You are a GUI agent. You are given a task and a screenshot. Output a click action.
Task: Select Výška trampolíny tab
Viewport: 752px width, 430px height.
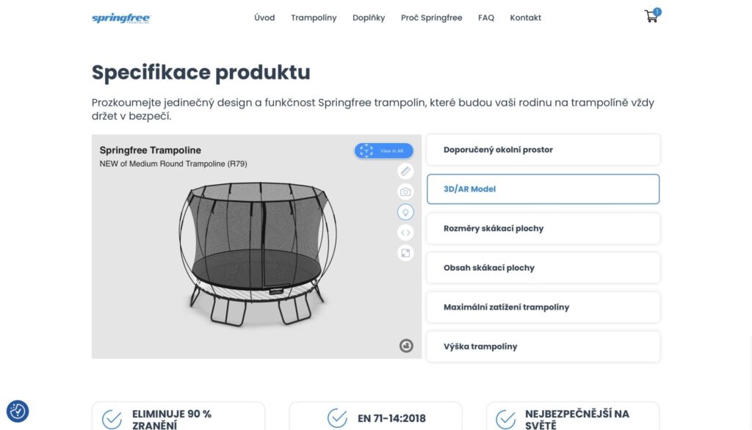tap(543, 346)
